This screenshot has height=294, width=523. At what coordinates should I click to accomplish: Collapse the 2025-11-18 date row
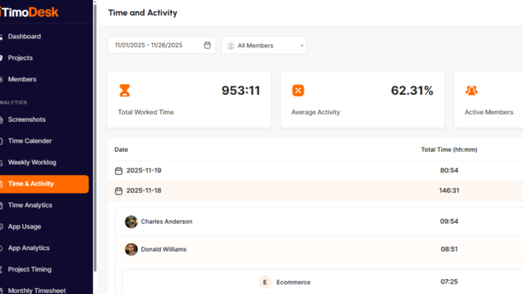coord(315,190)
